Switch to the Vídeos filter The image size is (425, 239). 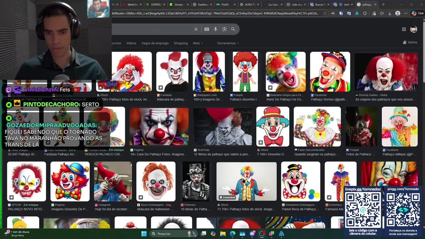(x=131, y=43)
